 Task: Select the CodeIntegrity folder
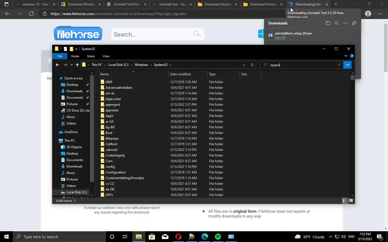coord(115,155)
